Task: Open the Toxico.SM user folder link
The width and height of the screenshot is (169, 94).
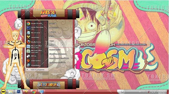Action: tap(53, 24)
